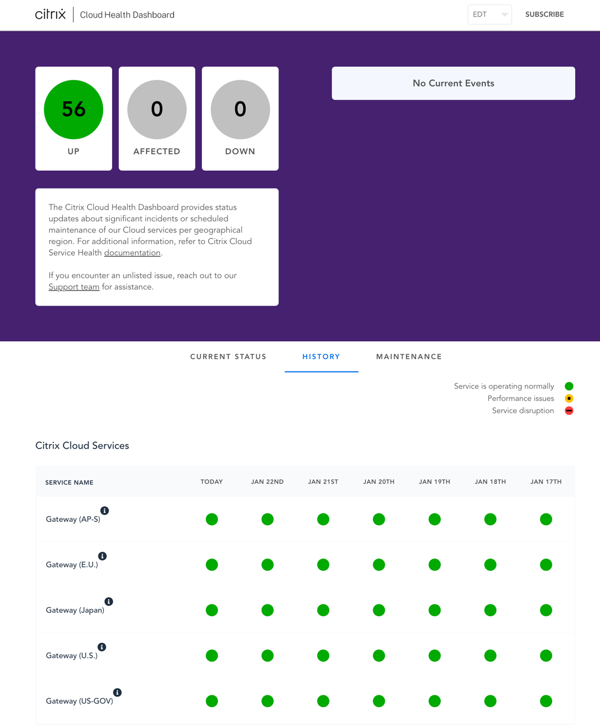Click the SUBSCRIBE button

coord(545,14)
